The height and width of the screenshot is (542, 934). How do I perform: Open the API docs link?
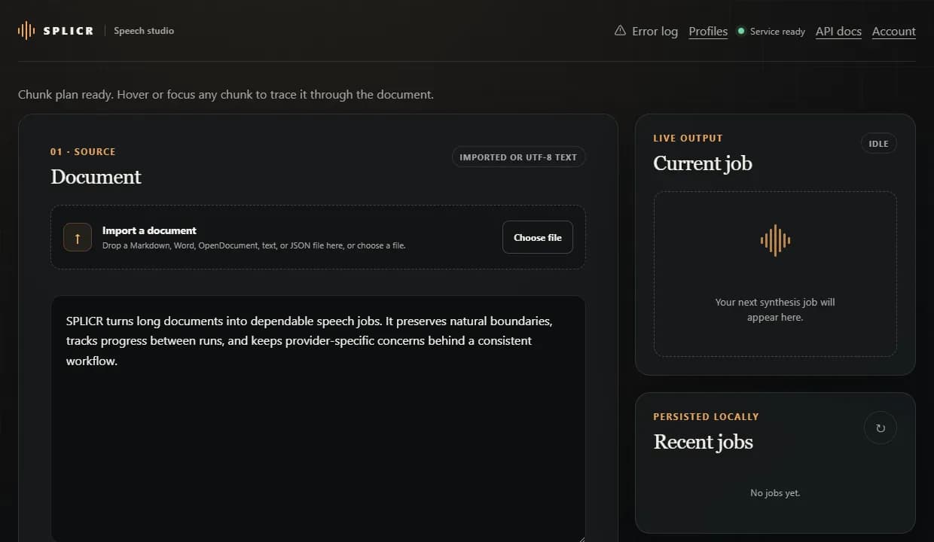838,31
